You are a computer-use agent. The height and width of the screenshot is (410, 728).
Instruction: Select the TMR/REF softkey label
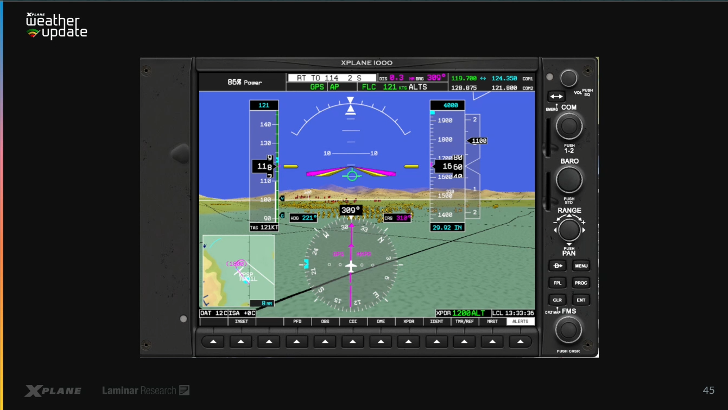(465, 321)
